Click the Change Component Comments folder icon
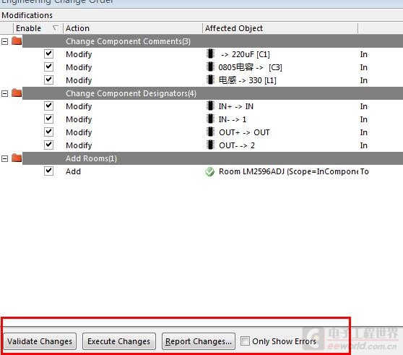 [17, 41]
